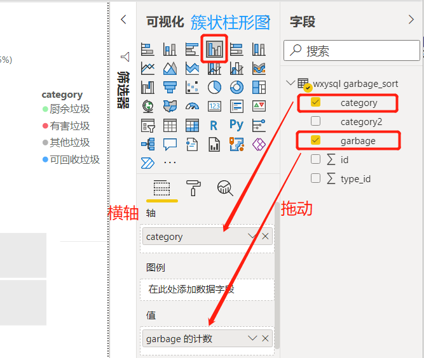Click the filter pane megaphone icon

125,56
